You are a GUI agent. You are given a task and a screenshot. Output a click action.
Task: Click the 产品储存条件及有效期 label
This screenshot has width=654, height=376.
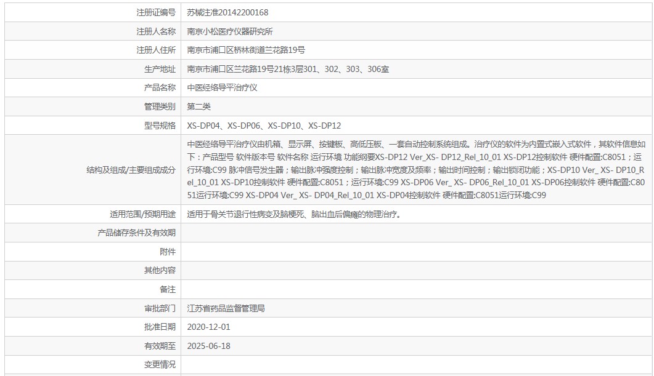point(136,233)
